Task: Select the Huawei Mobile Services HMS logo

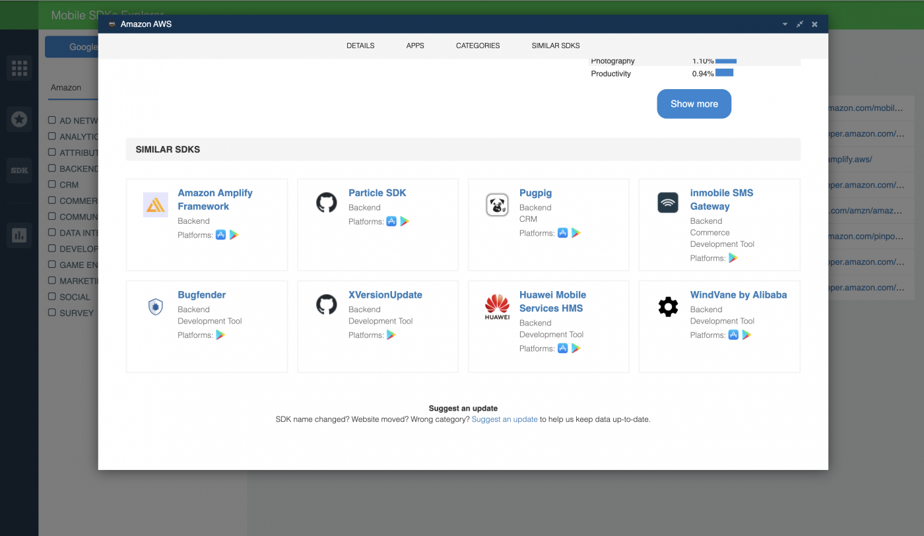Action: (496, 306)
